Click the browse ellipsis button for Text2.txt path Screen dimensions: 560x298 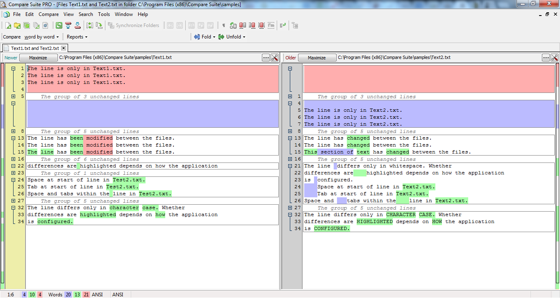click(546, 58)
